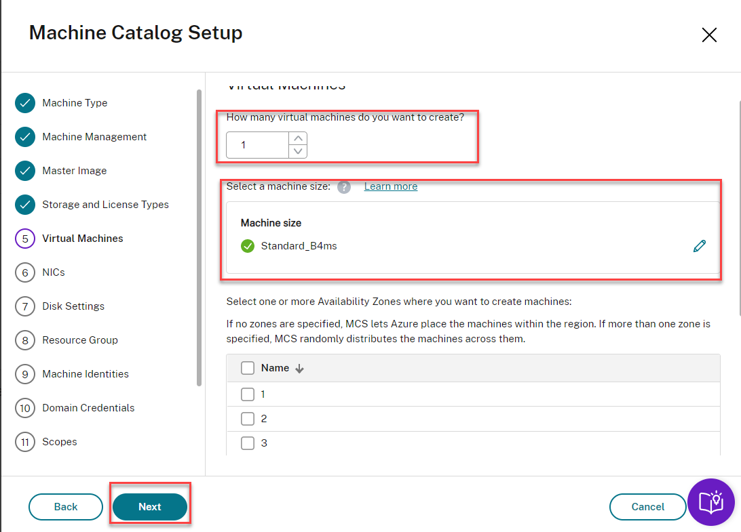The image size is (741, 532).
Task: Click the Master Image step checkmark icon
Action: 25,171
